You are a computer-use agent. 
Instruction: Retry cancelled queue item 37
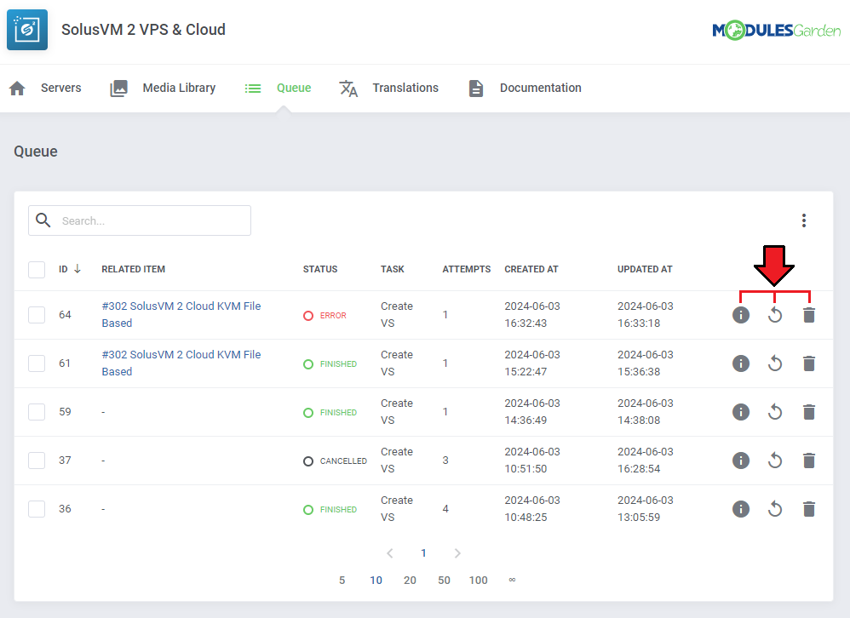pyautogui.click(x=775, y=461)
